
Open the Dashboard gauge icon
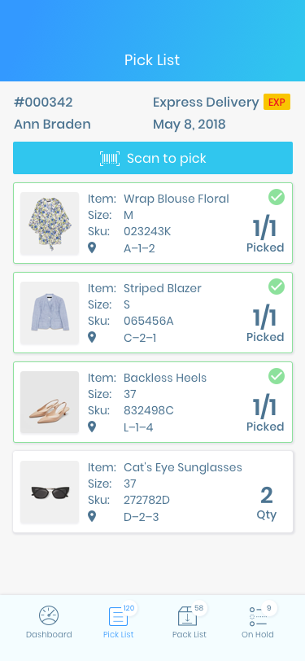49,616
